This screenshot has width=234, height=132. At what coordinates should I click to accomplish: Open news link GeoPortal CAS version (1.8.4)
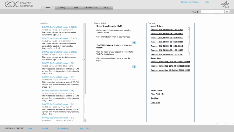click(58, 118)
